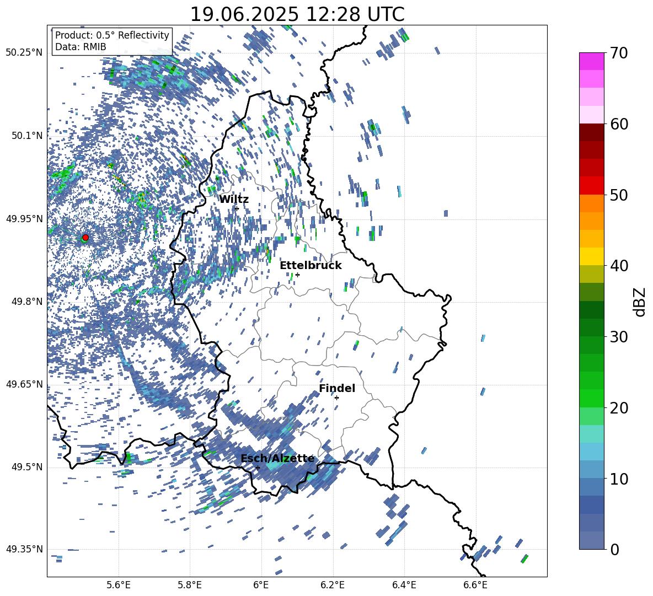653x596 pixels.
Task: Click the dark maroon colorbar band below 60
Action: tap(591, 132)
